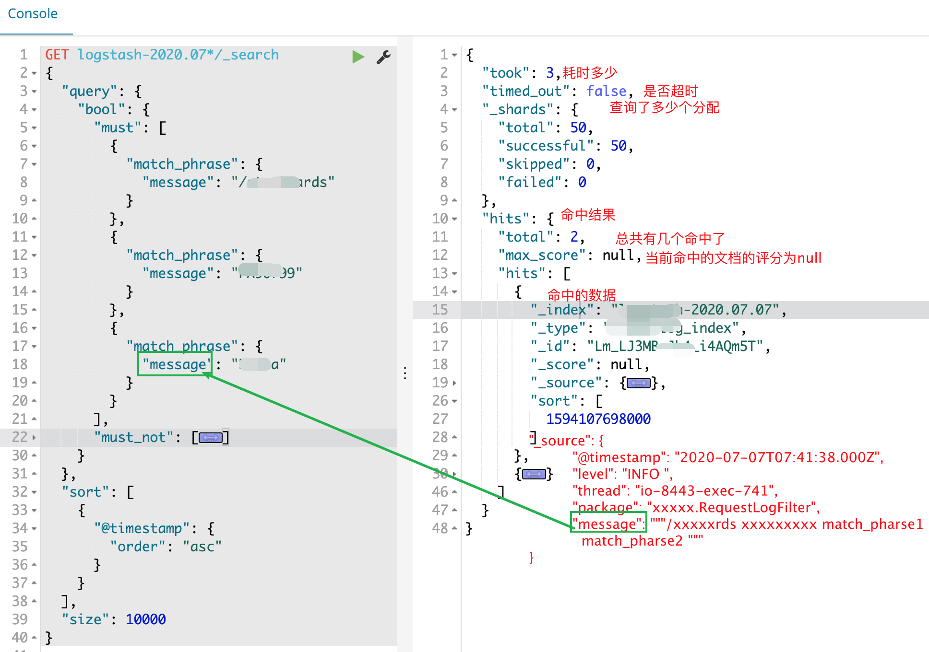
Task: Click the "_index" response line 15
Action: (x=658, y=310)
